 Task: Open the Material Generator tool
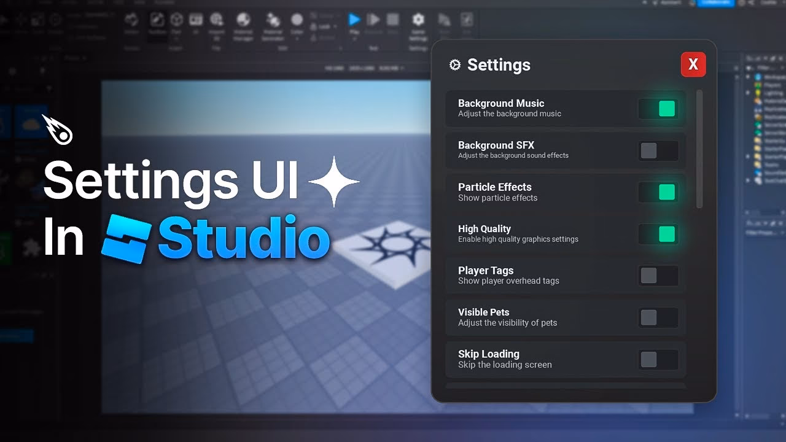coord(273,26)
